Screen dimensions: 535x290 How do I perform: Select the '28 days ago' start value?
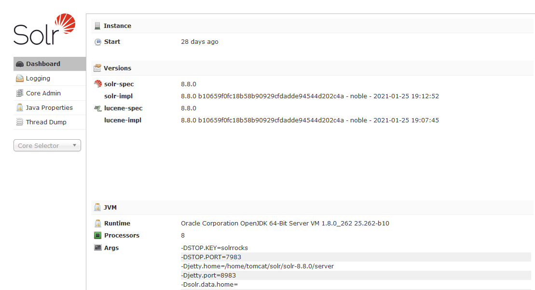(x=200, y=42)
